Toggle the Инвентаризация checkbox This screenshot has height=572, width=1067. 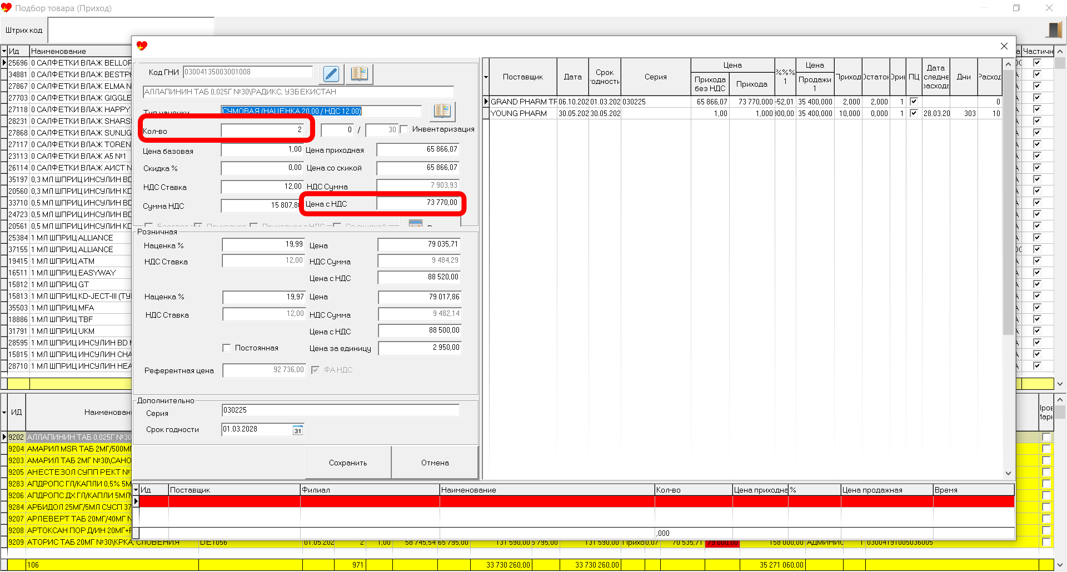pos(404,129)
